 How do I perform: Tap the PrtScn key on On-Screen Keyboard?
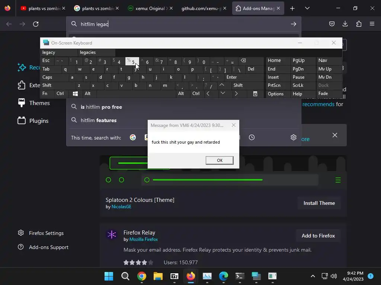278,85
